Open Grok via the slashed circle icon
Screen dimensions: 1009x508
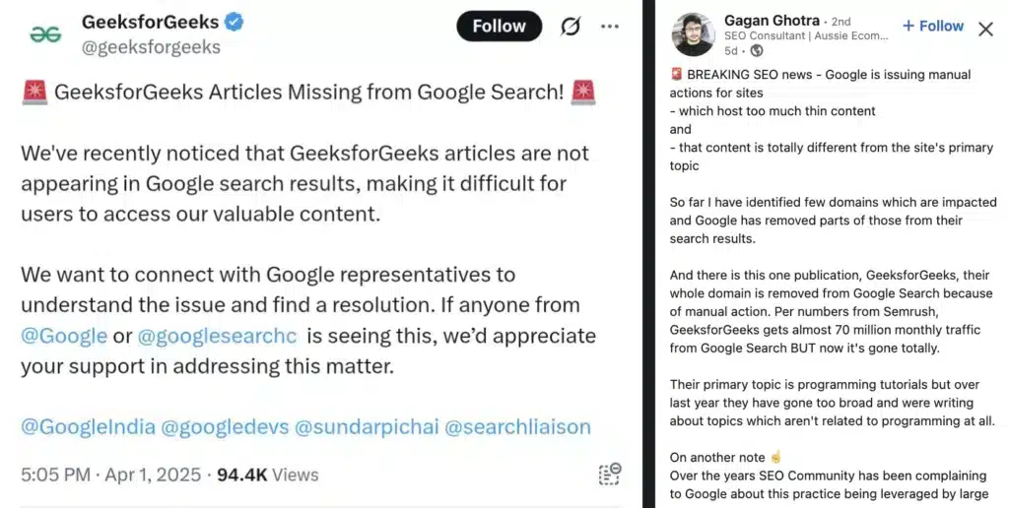[x=571, y=26]
